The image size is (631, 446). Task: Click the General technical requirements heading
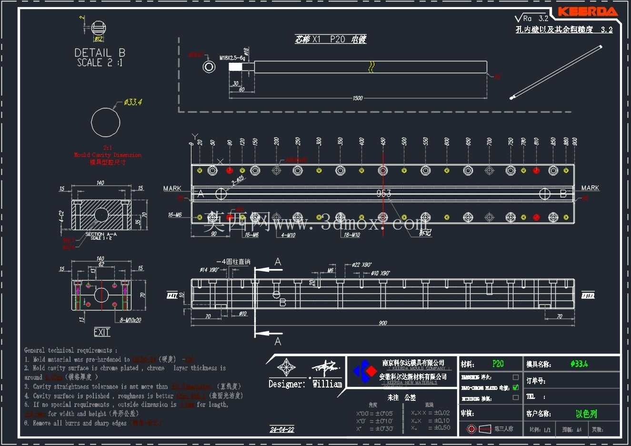pyautogui.click(x=70, y=350)
